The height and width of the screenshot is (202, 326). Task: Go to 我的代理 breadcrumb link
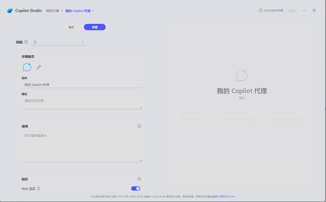[x=52, y=11]
